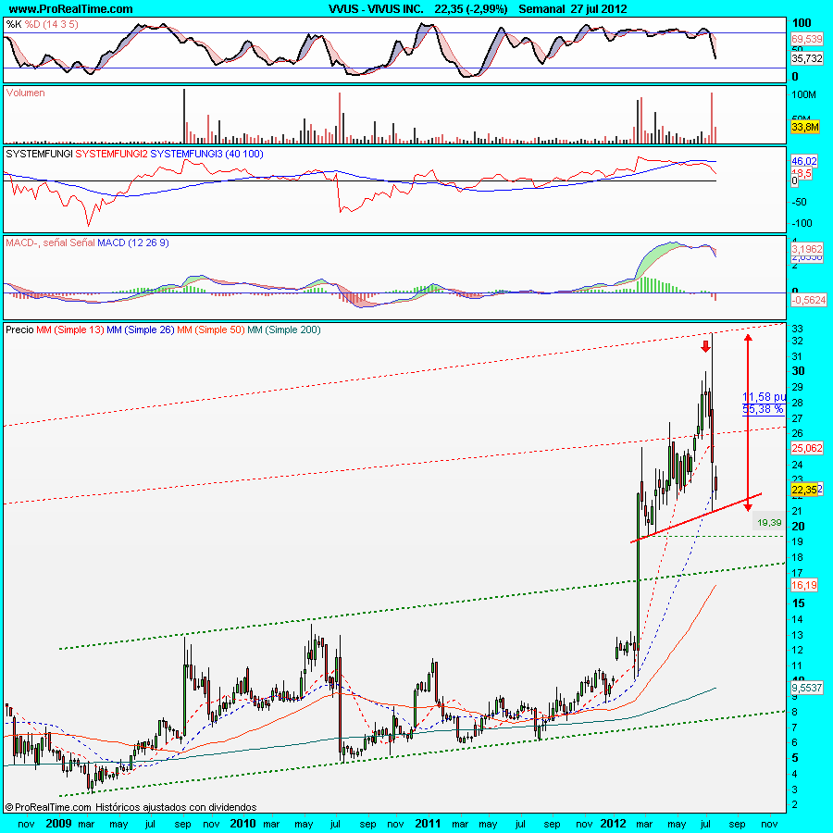Select the black SYSTEMFUNGI legend label

coord(39,154)
